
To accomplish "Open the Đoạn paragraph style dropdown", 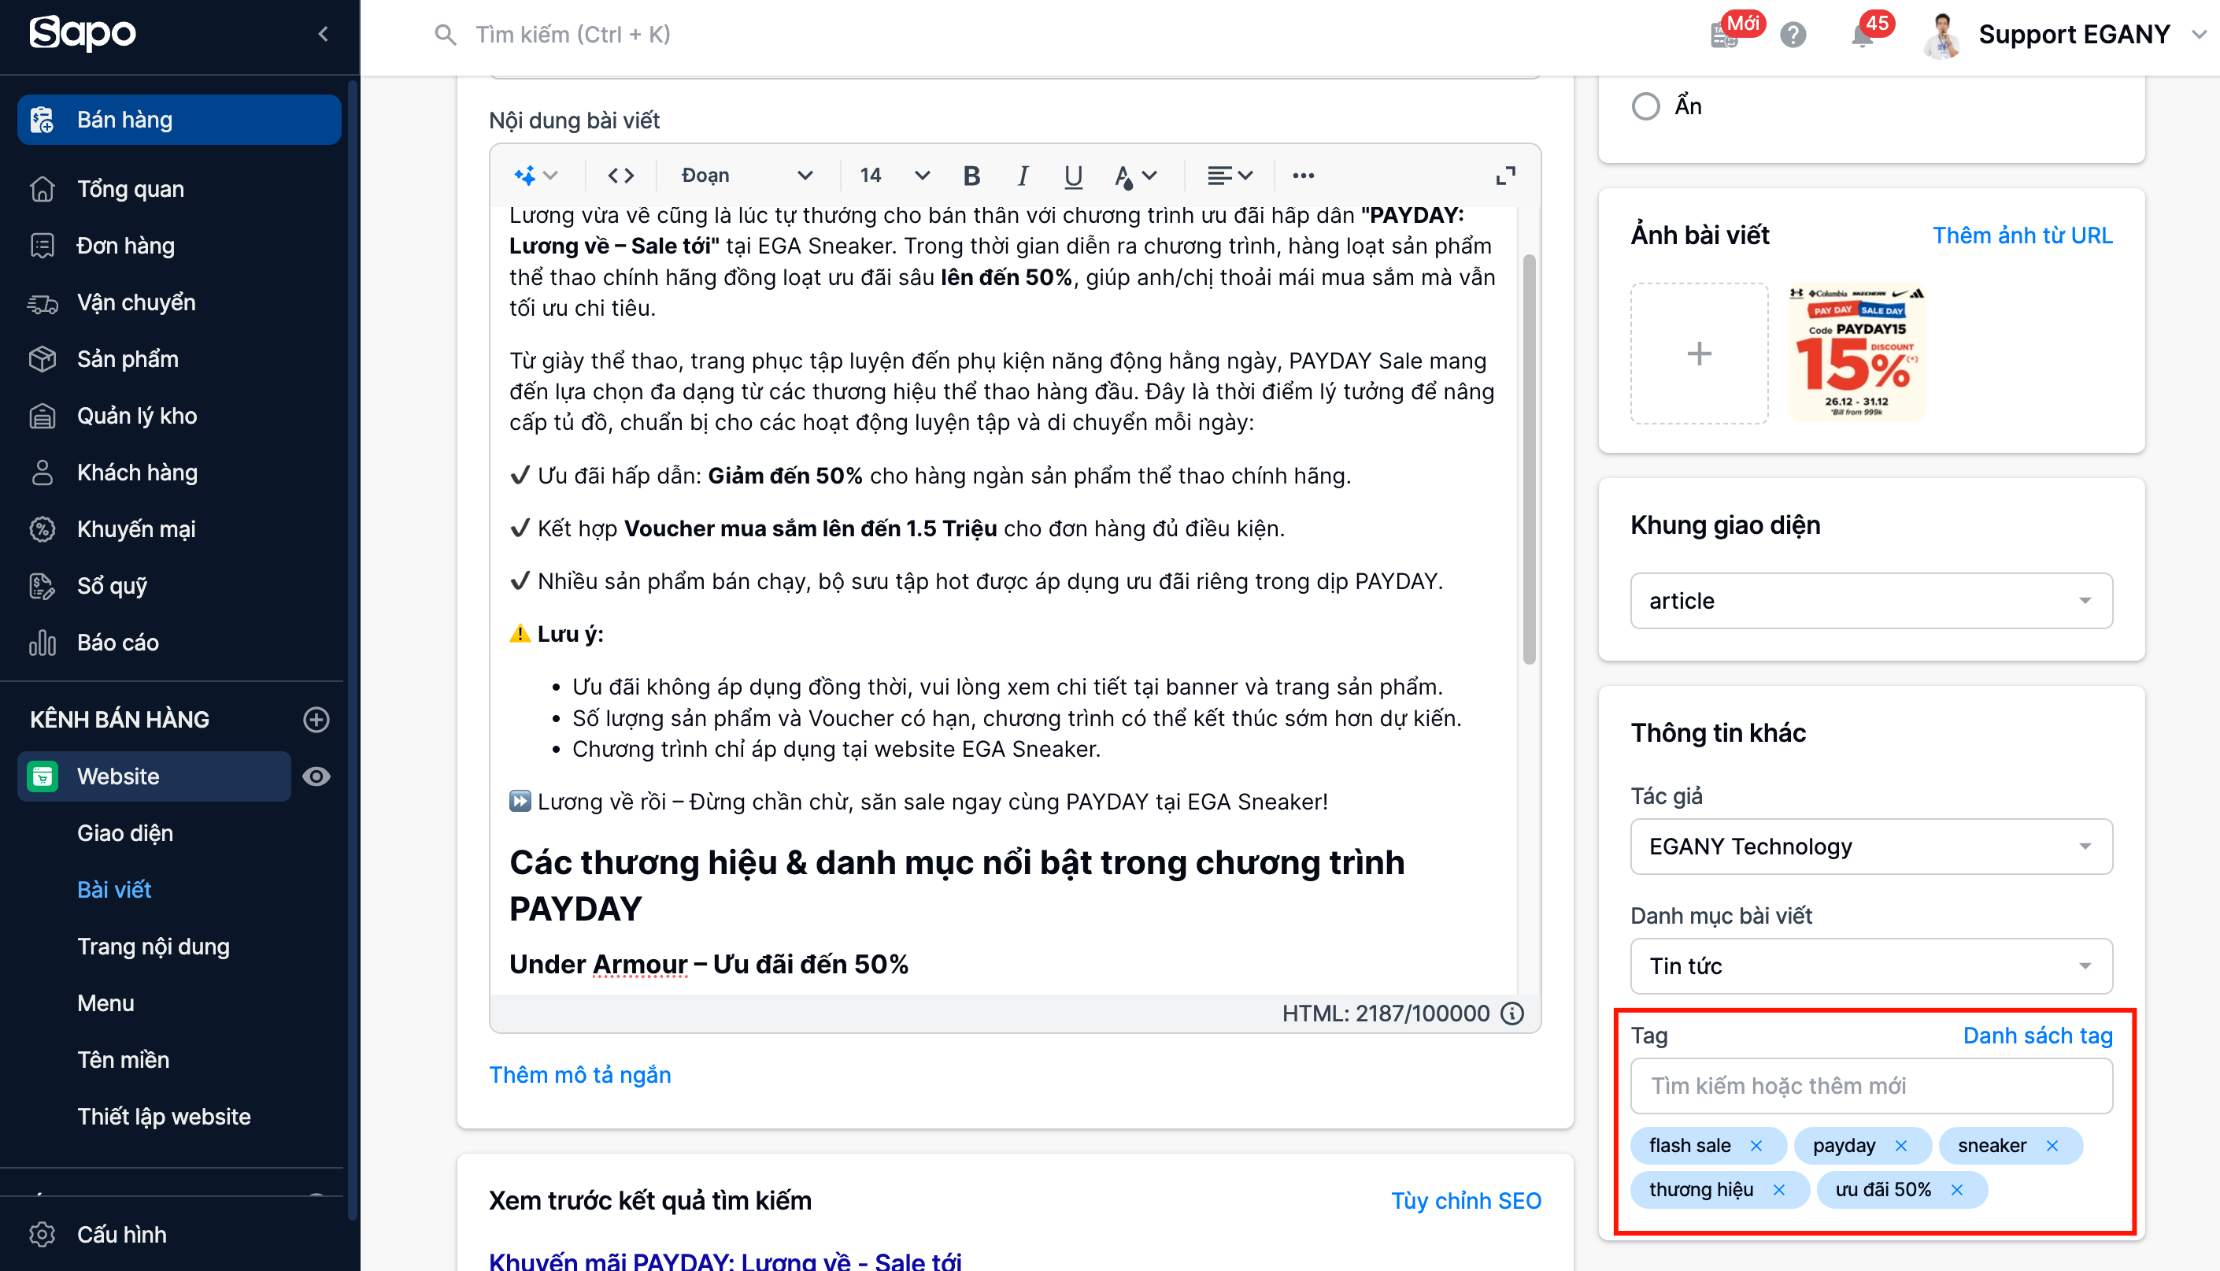I will click(746, 176).
